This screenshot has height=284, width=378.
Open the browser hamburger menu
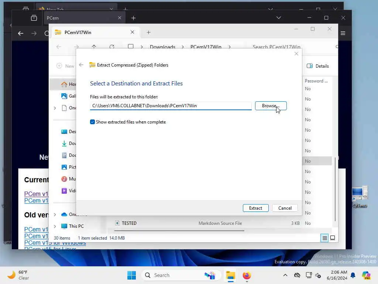(343, 33)
